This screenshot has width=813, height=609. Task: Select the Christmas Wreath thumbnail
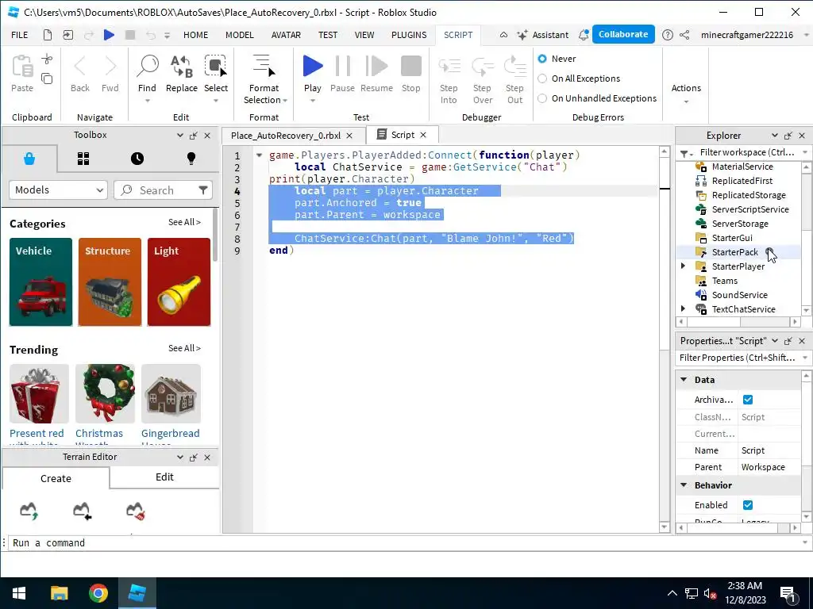105,393
